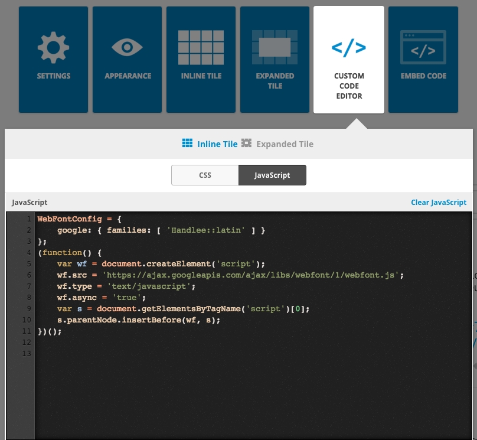Click the Embed Code label text
Image resolution: width=477 pixels, height=440 pixels.
click(x=423, y=76)
